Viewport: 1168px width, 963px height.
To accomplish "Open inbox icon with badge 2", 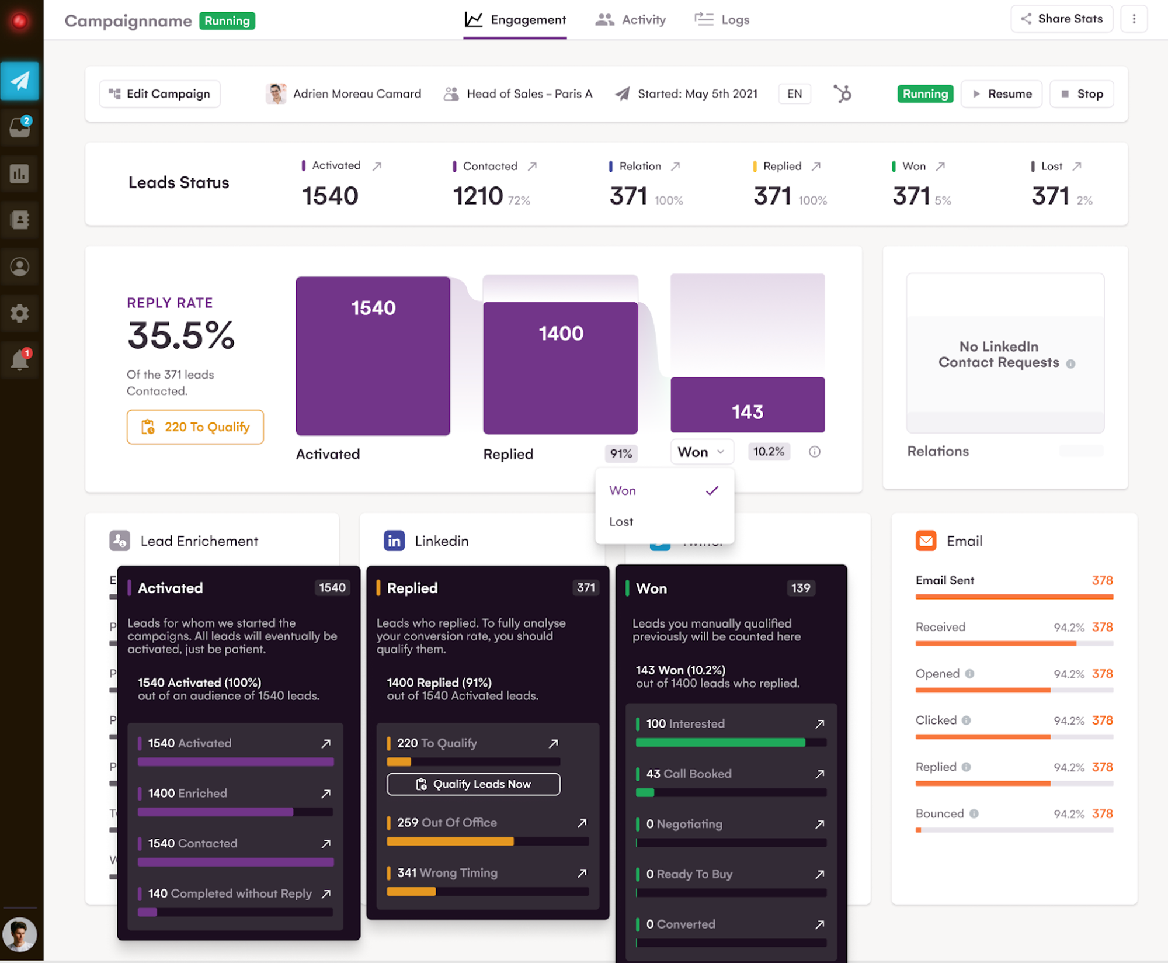I will coord(20,127).
